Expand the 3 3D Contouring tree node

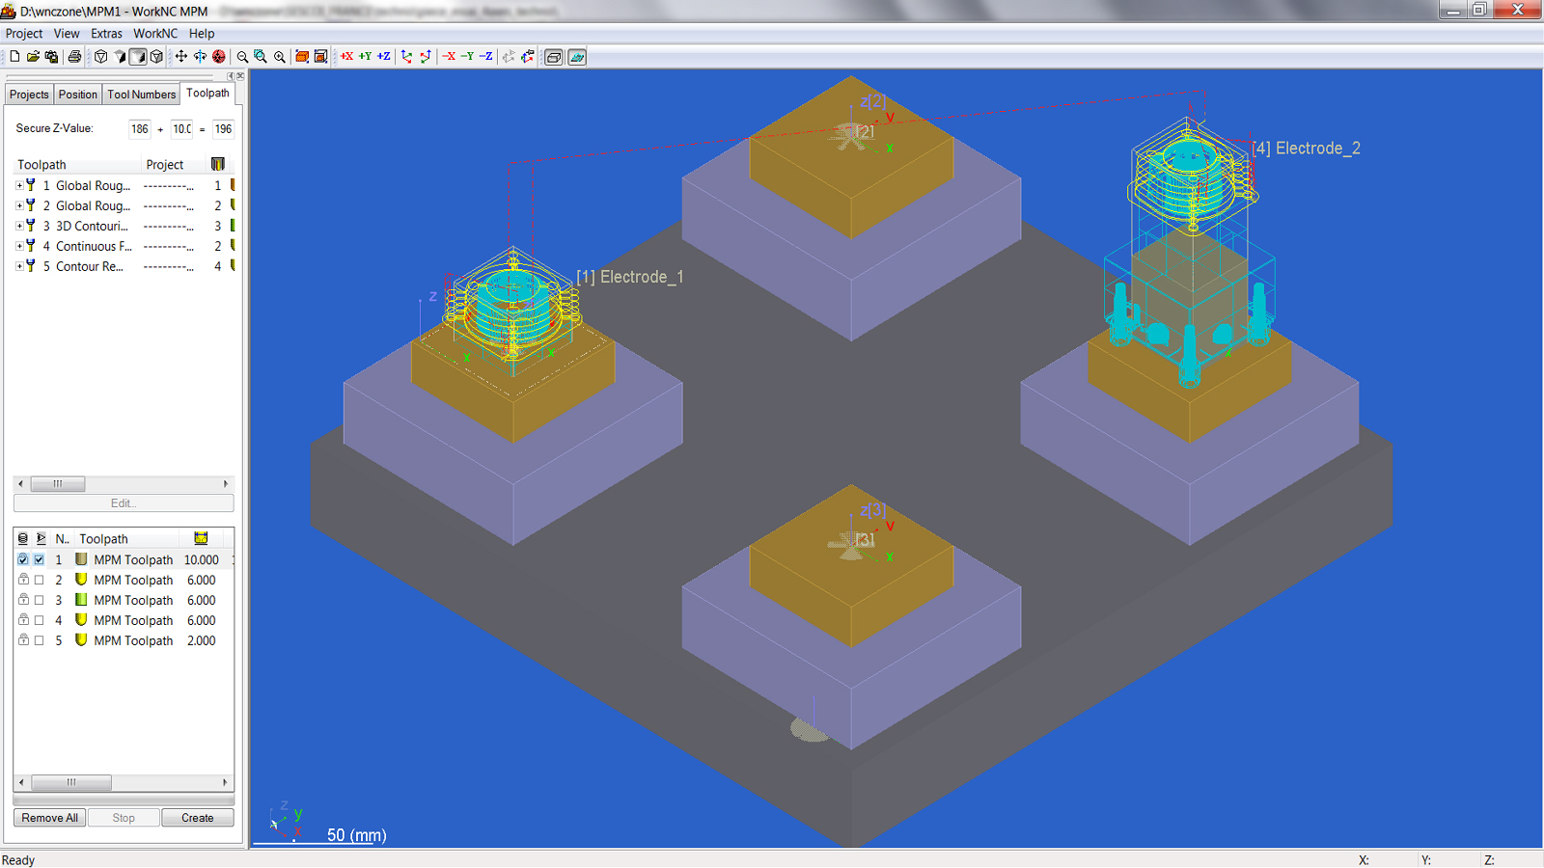(x=19, y=226)
